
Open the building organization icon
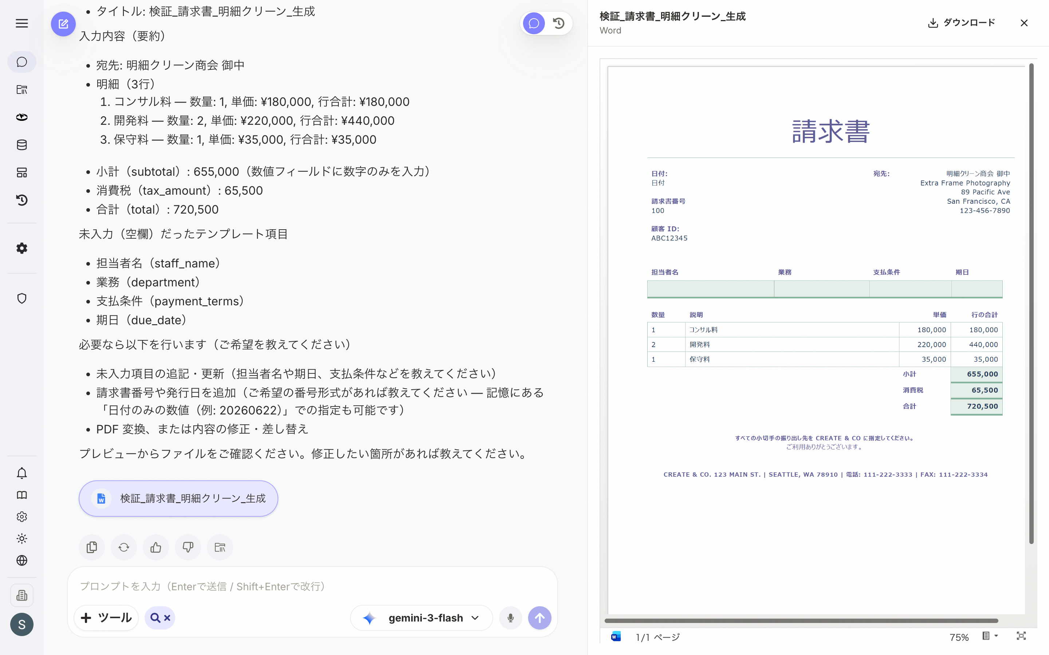tap(22, 595)
